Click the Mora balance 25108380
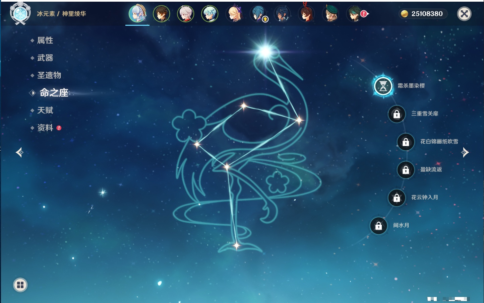 pos(423,14)
